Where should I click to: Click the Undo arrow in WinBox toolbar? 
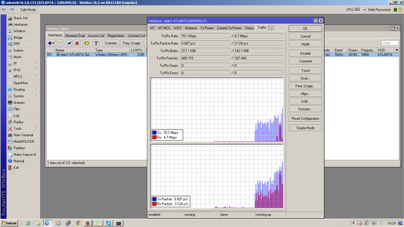pyautogui.click(x=4, y=10)
